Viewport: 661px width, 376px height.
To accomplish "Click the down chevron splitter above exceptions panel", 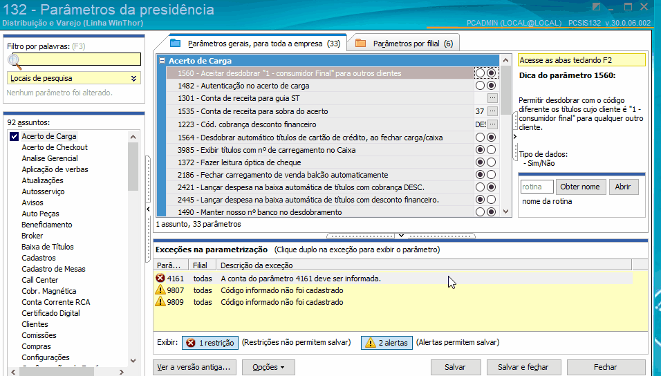I will 401,236.
